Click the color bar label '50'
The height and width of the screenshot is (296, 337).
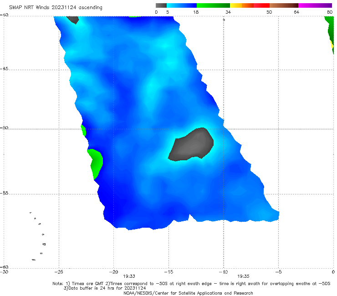[269, 12]
